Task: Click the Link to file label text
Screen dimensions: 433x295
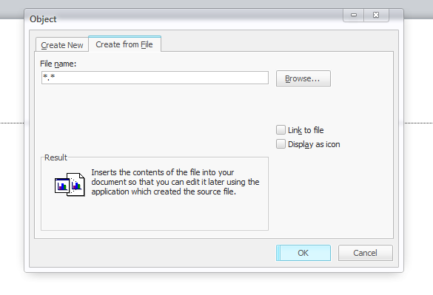Action: coord(306,130)
